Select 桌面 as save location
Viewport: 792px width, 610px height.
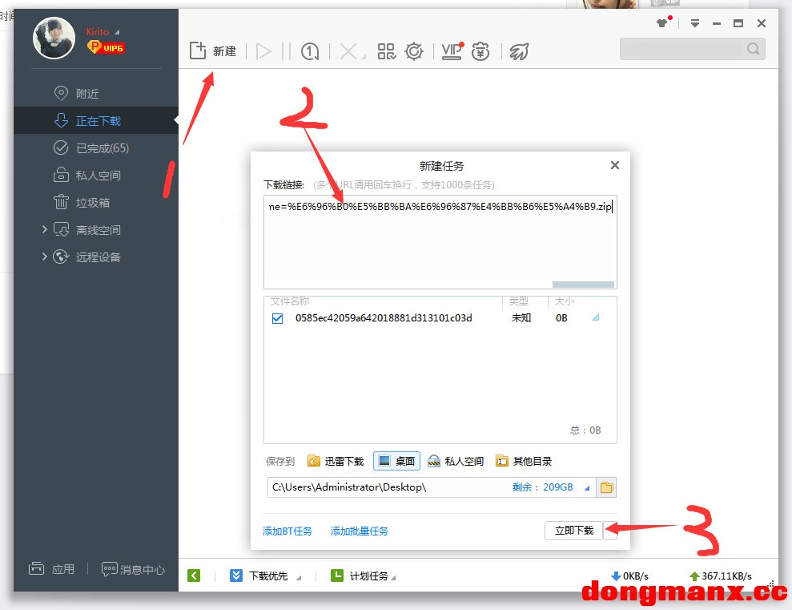point(397,461)
